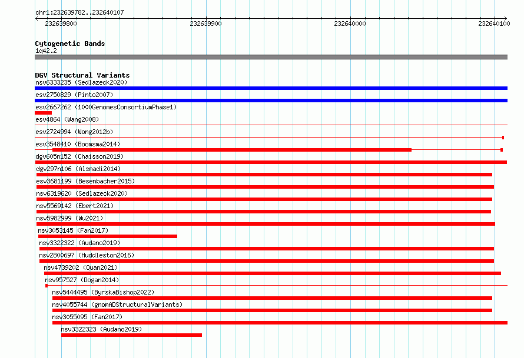The height and width of the screenshot is (358, 524).
Task: Open variant nsv3055095 (Fan2017) label
Action: coord(87,317)
